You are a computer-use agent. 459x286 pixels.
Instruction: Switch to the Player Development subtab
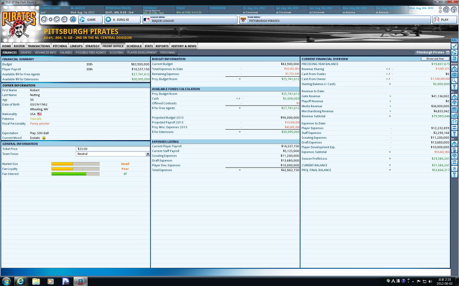pos(142,52)
